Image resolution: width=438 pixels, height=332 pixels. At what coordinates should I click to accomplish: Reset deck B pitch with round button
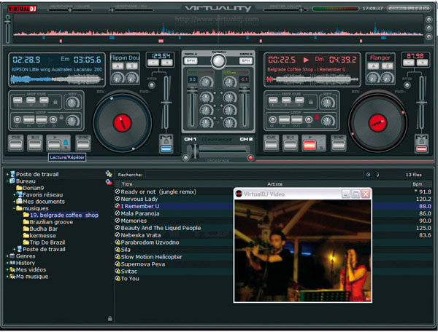point(407,85)
